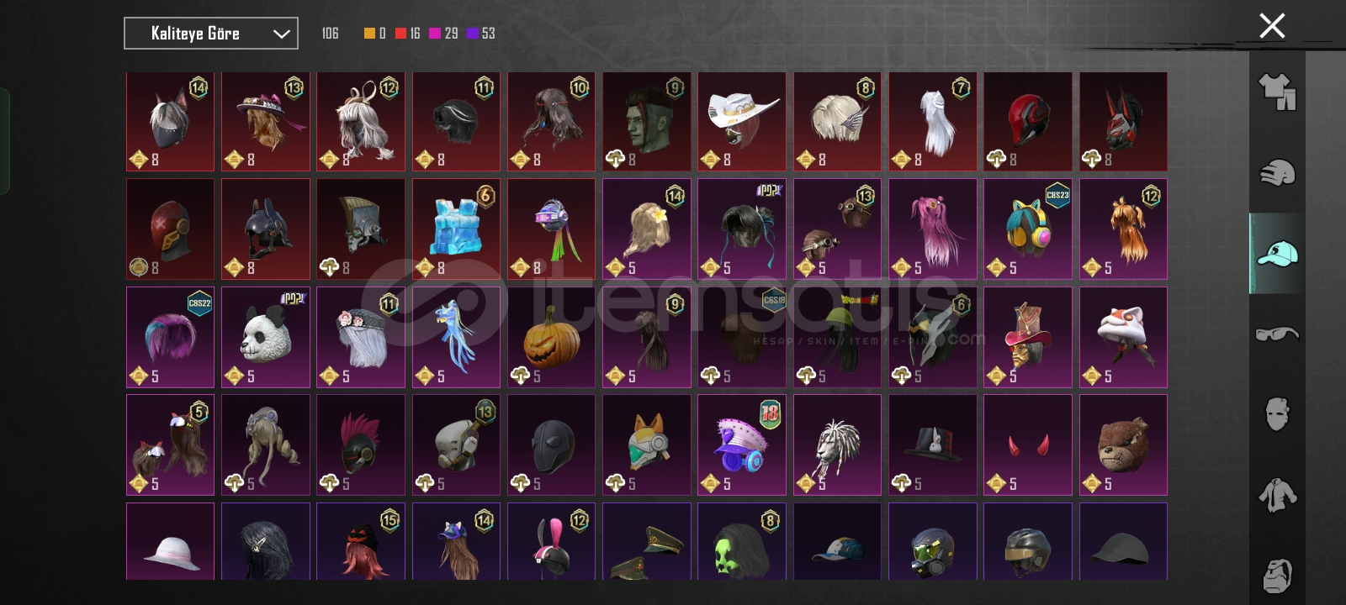Select the red devil horns item
This screenshot has width=1346, height=605.
pyautogui.click(x=1028, y=445)
